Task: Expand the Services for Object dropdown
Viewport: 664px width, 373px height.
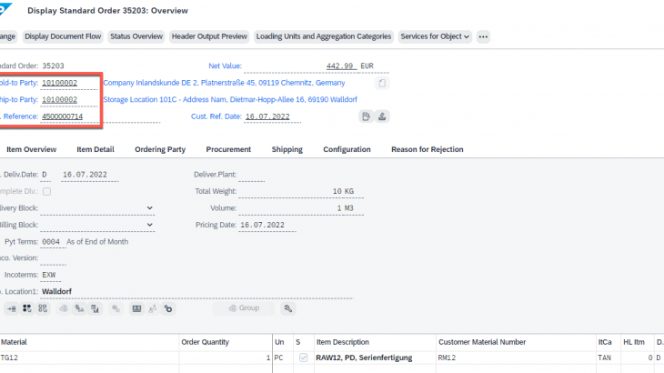Action: tap(434, 37)
